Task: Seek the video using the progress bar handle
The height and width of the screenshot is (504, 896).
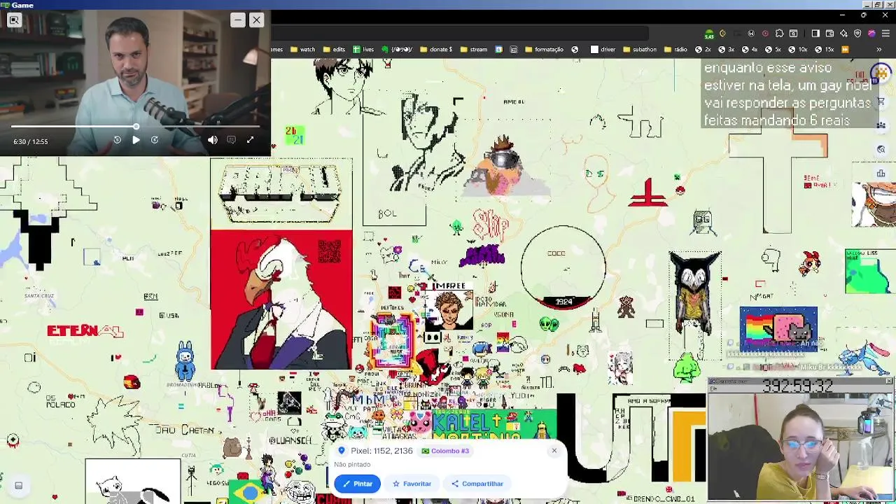Action: click(x=136, y=127)
